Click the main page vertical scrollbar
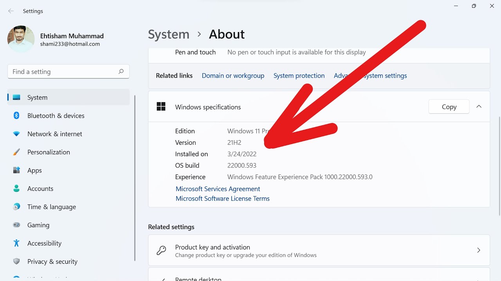Screen dimensions: 501x281 [499, 166]
